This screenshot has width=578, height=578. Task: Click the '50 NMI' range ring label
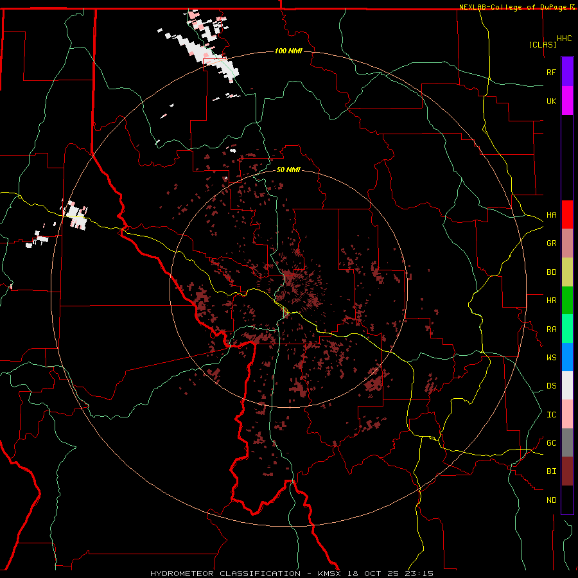[x=288, y=170]
